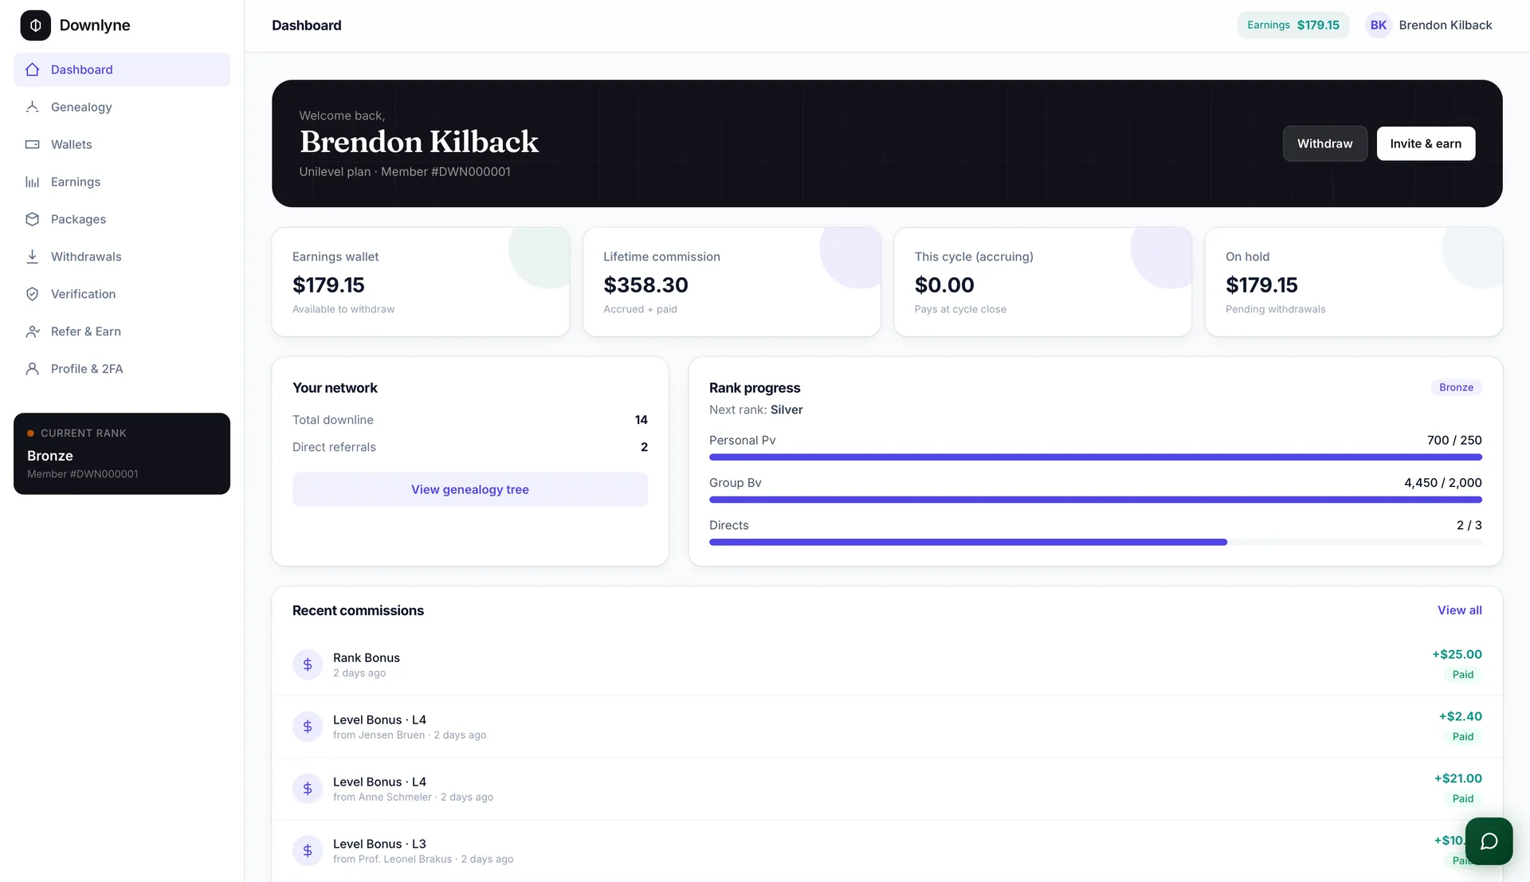Click Brendon Kilback name in header

[1445, 25]
